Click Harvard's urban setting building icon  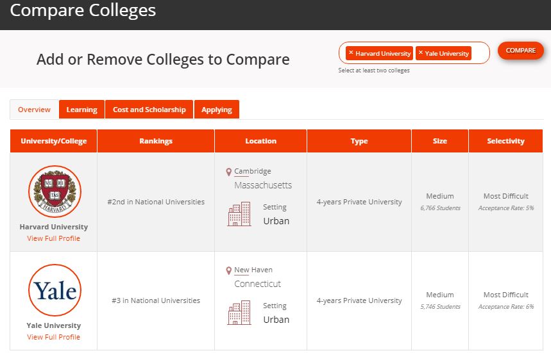(x=239, y=214)
